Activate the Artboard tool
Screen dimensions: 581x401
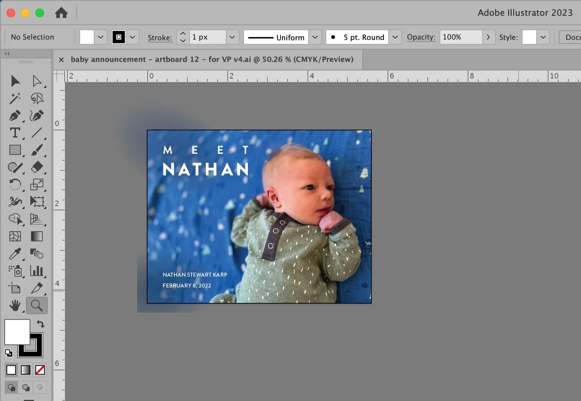click(15, 288)
